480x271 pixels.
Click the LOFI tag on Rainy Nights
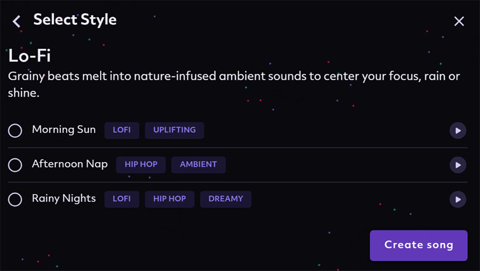tap(122, 199)
